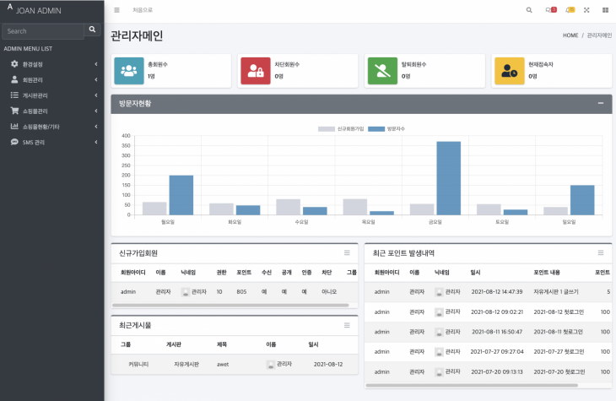The image size is (616, 401).
Task: Collapse the 방문자현황 panel with minus button
Action: [600, 103]
